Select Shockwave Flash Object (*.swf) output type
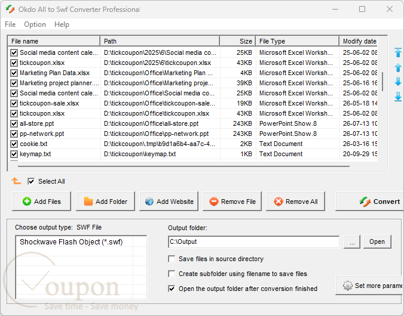Screen dimensions: 404x316 point(71,242)
